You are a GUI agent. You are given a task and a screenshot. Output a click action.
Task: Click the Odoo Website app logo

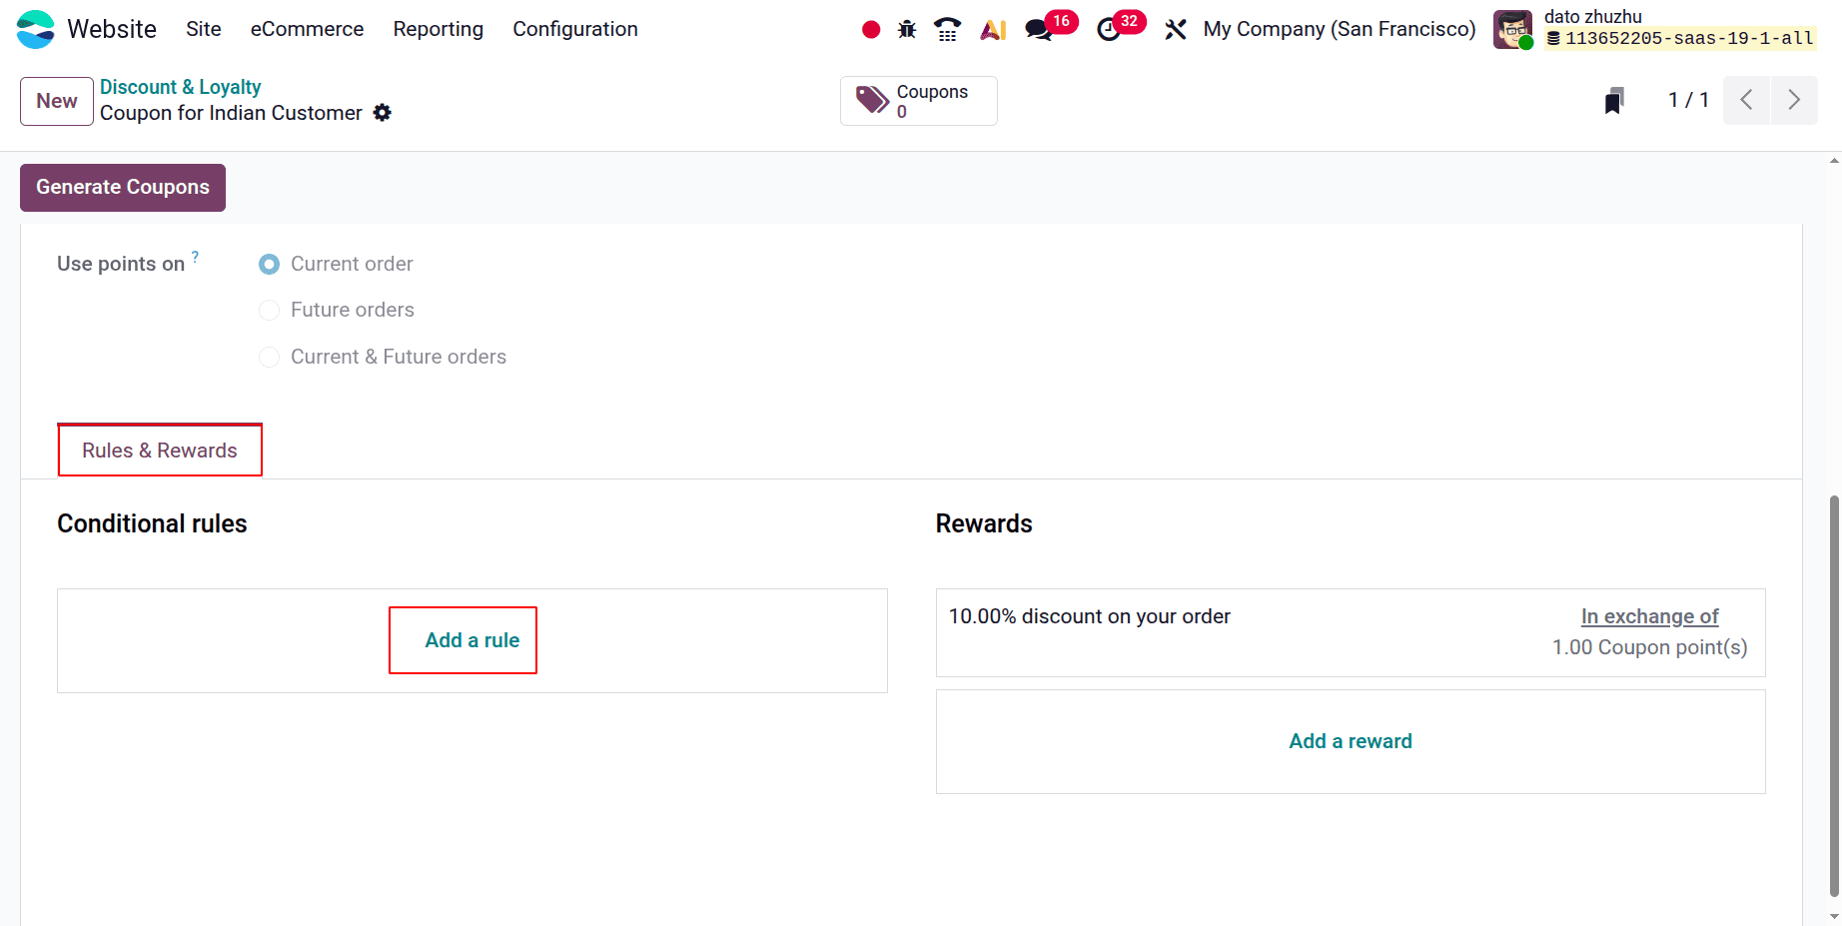tap(36, 29)
